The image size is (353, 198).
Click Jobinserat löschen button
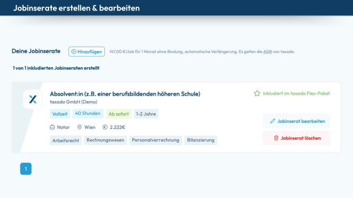pyautogui.click(x=296, y=138)
